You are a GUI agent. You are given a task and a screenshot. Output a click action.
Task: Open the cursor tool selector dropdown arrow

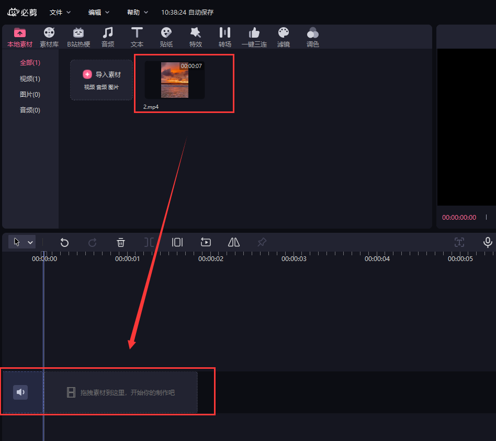tap(30, 243)
